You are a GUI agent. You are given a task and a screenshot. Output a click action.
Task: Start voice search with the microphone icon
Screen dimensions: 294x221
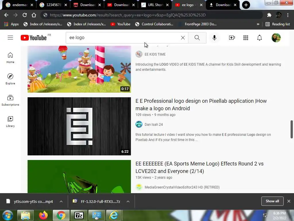point(214,38)
